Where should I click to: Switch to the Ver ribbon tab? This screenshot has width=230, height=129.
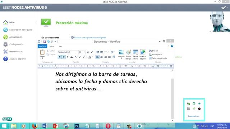coord(60,46)
